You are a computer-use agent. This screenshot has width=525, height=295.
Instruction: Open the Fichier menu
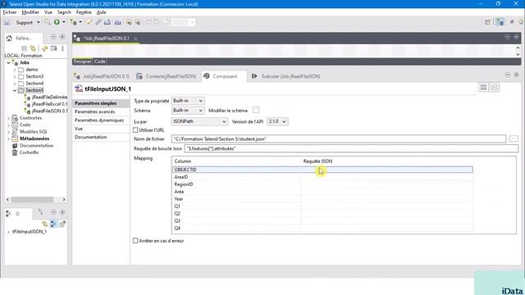pos(10,12)
